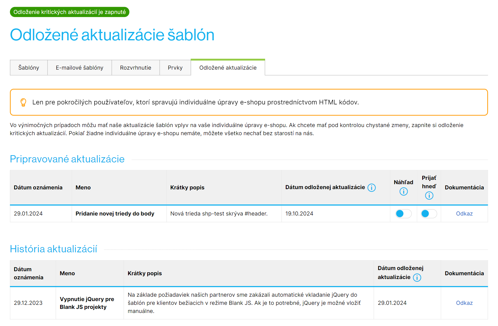Click the Dátum oznámenia header in Pripravované table
This screenshot has width=498, height=326.
coord(38,188)
